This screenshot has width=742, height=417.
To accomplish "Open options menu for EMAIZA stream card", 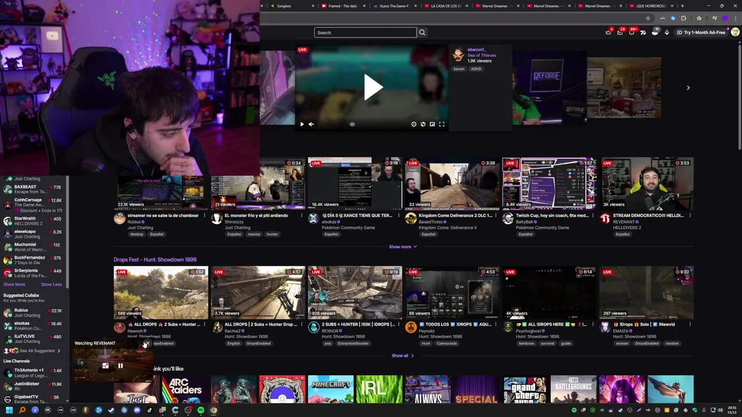I will [690, 324].
